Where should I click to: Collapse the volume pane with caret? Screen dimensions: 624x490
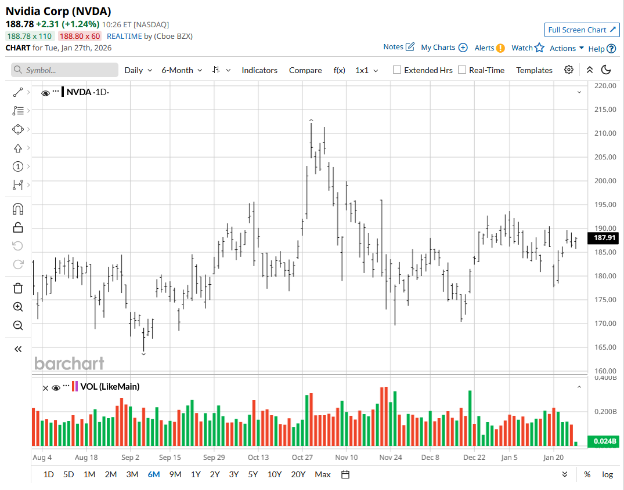click(x=579, y=387)
